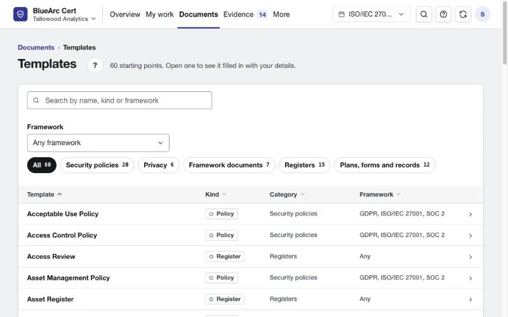This screenshot has width=508, height=317.
Task: Click the Policy badge for Asset Management Policy
Action: (x=222, y=278)
